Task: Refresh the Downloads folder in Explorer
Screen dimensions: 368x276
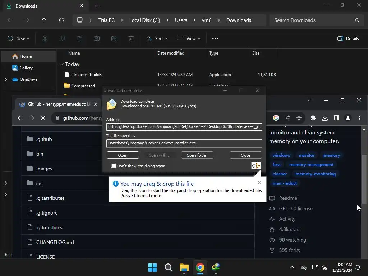Action: tap(61, 20)
